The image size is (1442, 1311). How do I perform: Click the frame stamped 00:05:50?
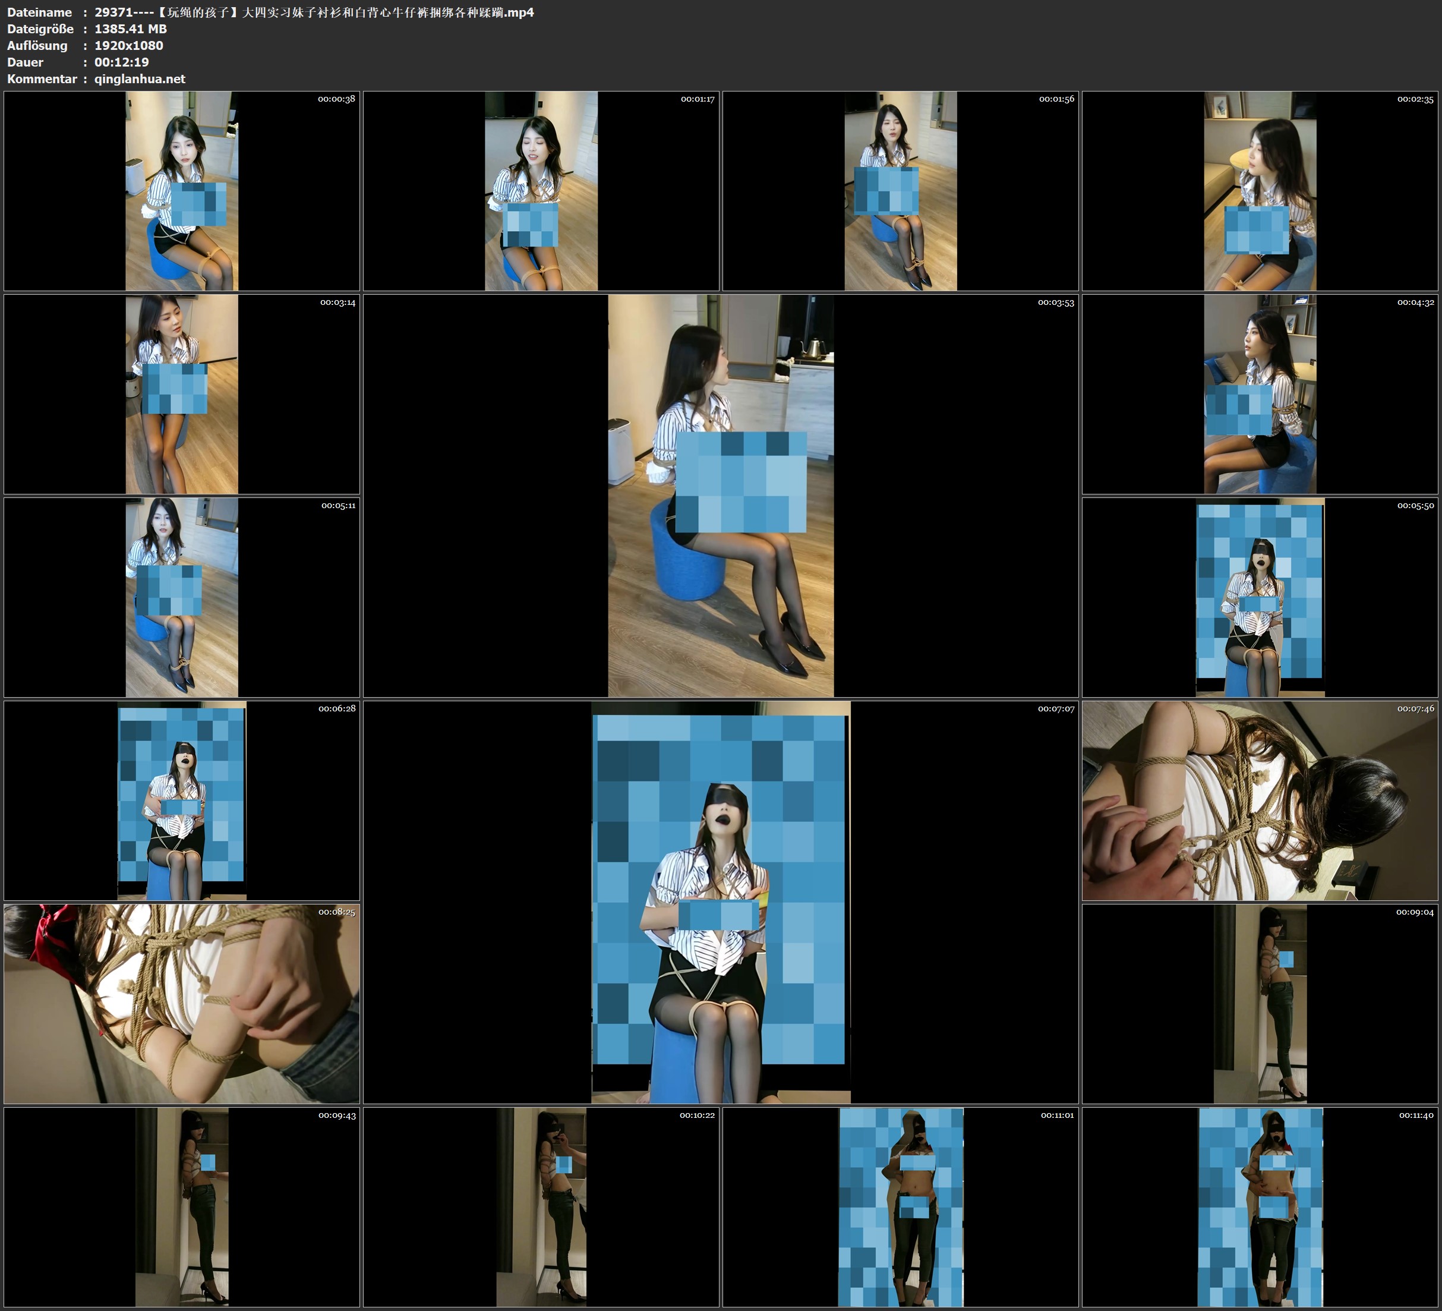click(x=1260, y=597)
